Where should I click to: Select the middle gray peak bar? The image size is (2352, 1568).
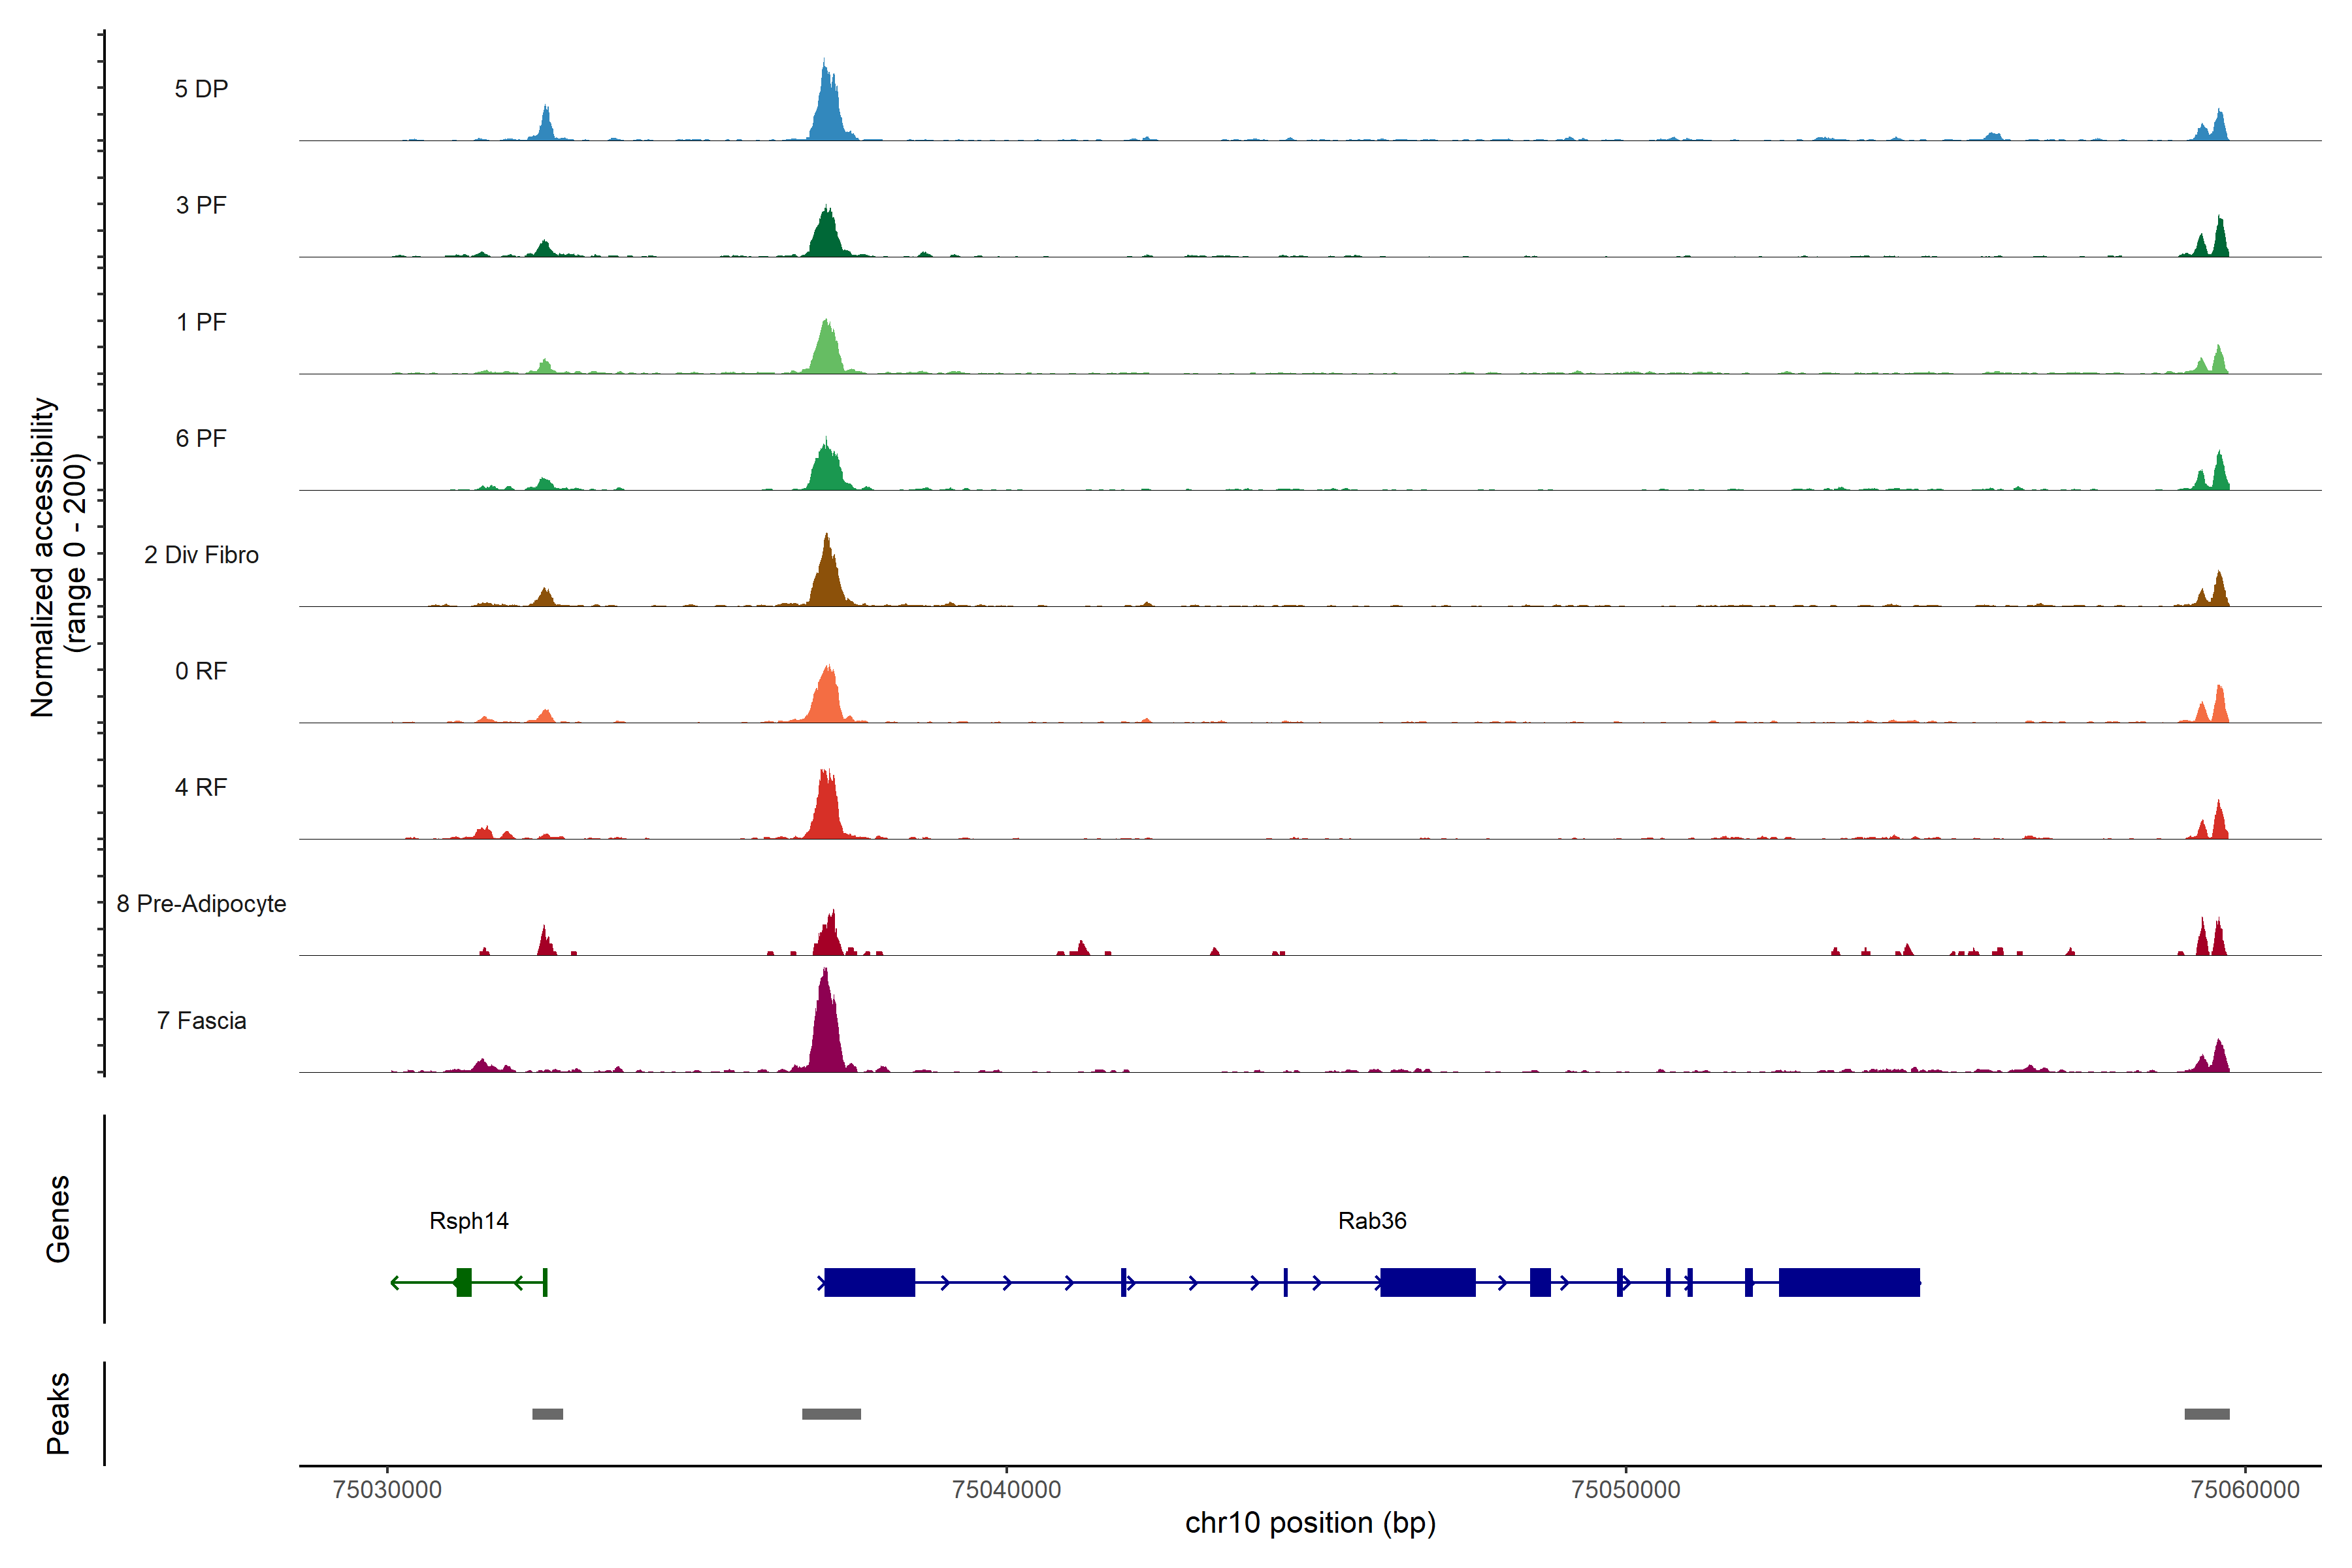[831, 1414]
